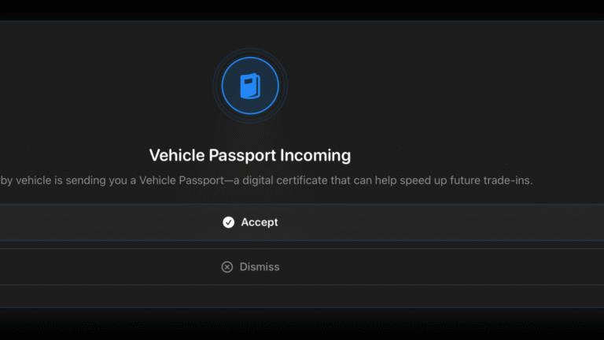This screenshot has height=340, width=604.
Task: Dismiss the Vehicle Passport request
Action: (x=260, y=267)
